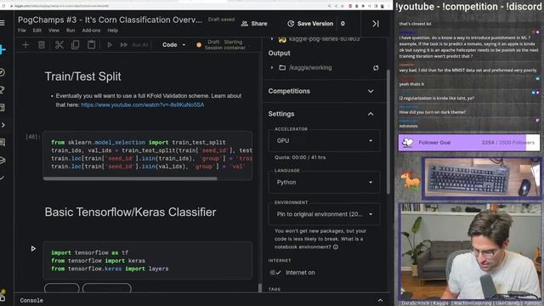Open the hamburger navigation menu
The image size is (544, 306).
coord(2,23)
